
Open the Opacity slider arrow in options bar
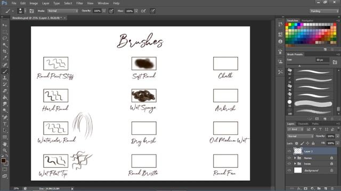point(104,11)
